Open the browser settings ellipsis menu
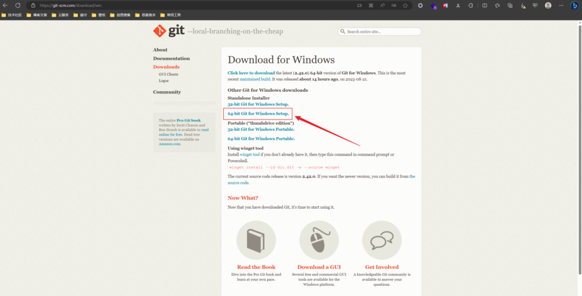This screenshot has height=296, width=582. [561, 6]
